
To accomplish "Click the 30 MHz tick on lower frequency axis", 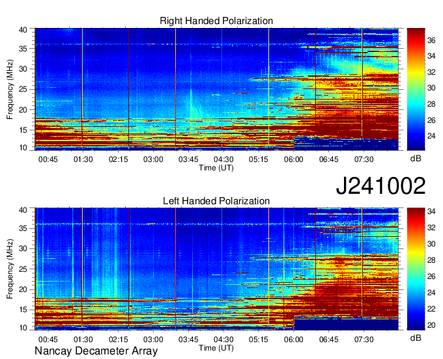I will click(x=23, y=248).
